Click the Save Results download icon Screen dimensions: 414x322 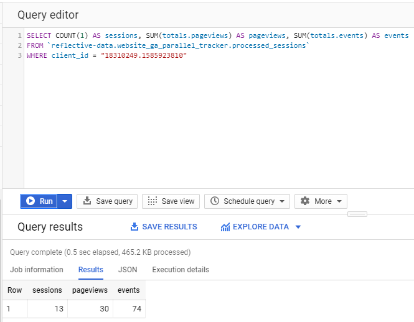pyautogui.click(x=134, y=226)
